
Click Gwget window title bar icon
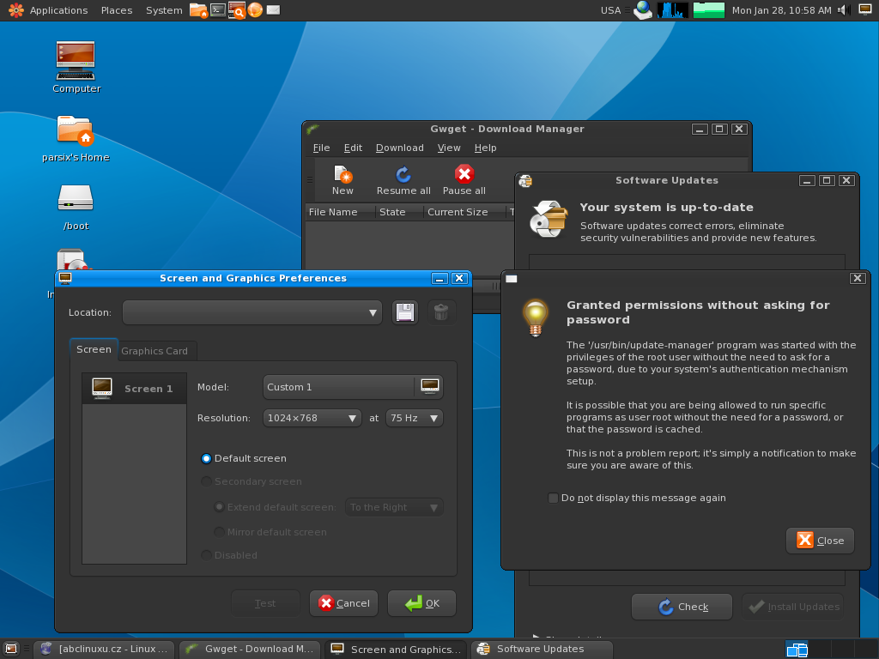312,129
